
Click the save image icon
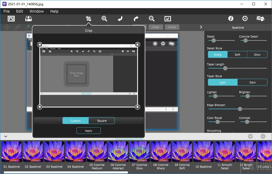(28, 19)
